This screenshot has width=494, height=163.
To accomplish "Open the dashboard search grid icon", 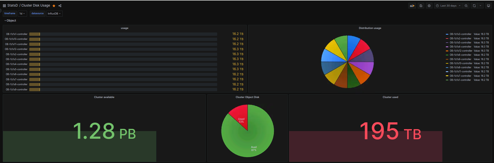I will (x=4, y=6).
